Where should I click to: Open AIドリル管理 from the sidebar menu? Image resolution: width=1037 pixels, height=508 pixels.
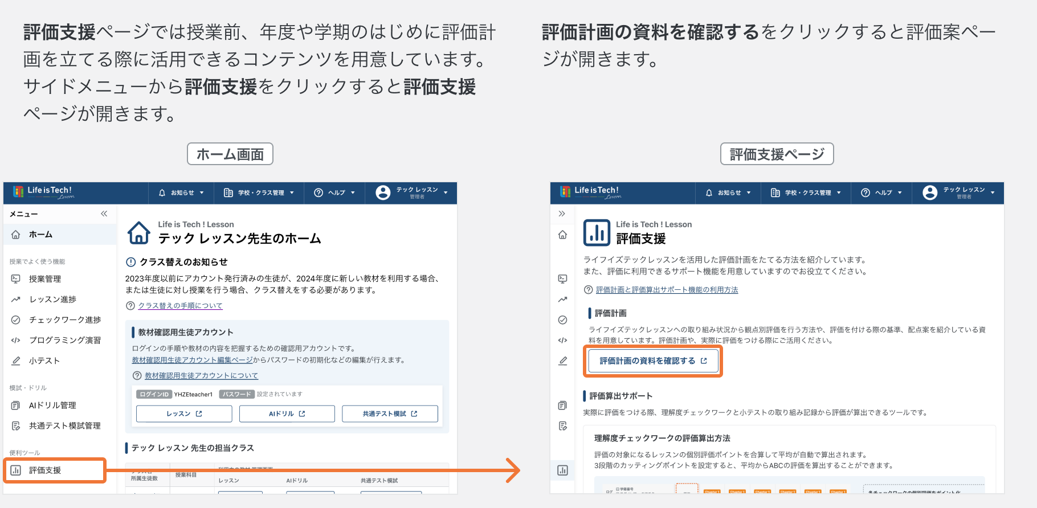60,405
